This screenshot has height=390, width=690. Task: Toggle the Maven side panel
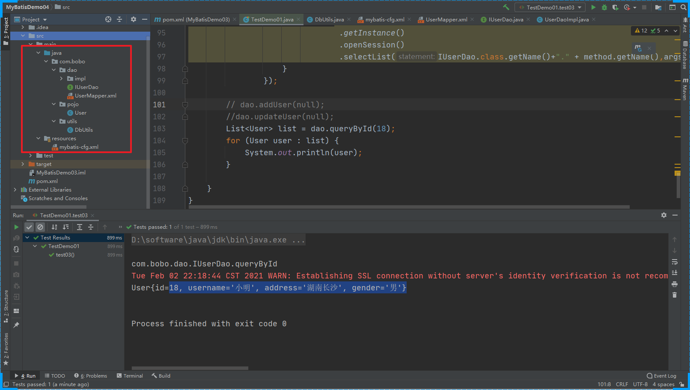tap(685, 89)
